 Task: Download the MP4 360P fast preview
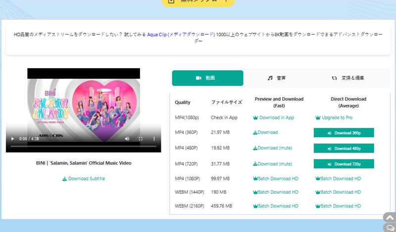pyautogui.click(x=265, y=133)
